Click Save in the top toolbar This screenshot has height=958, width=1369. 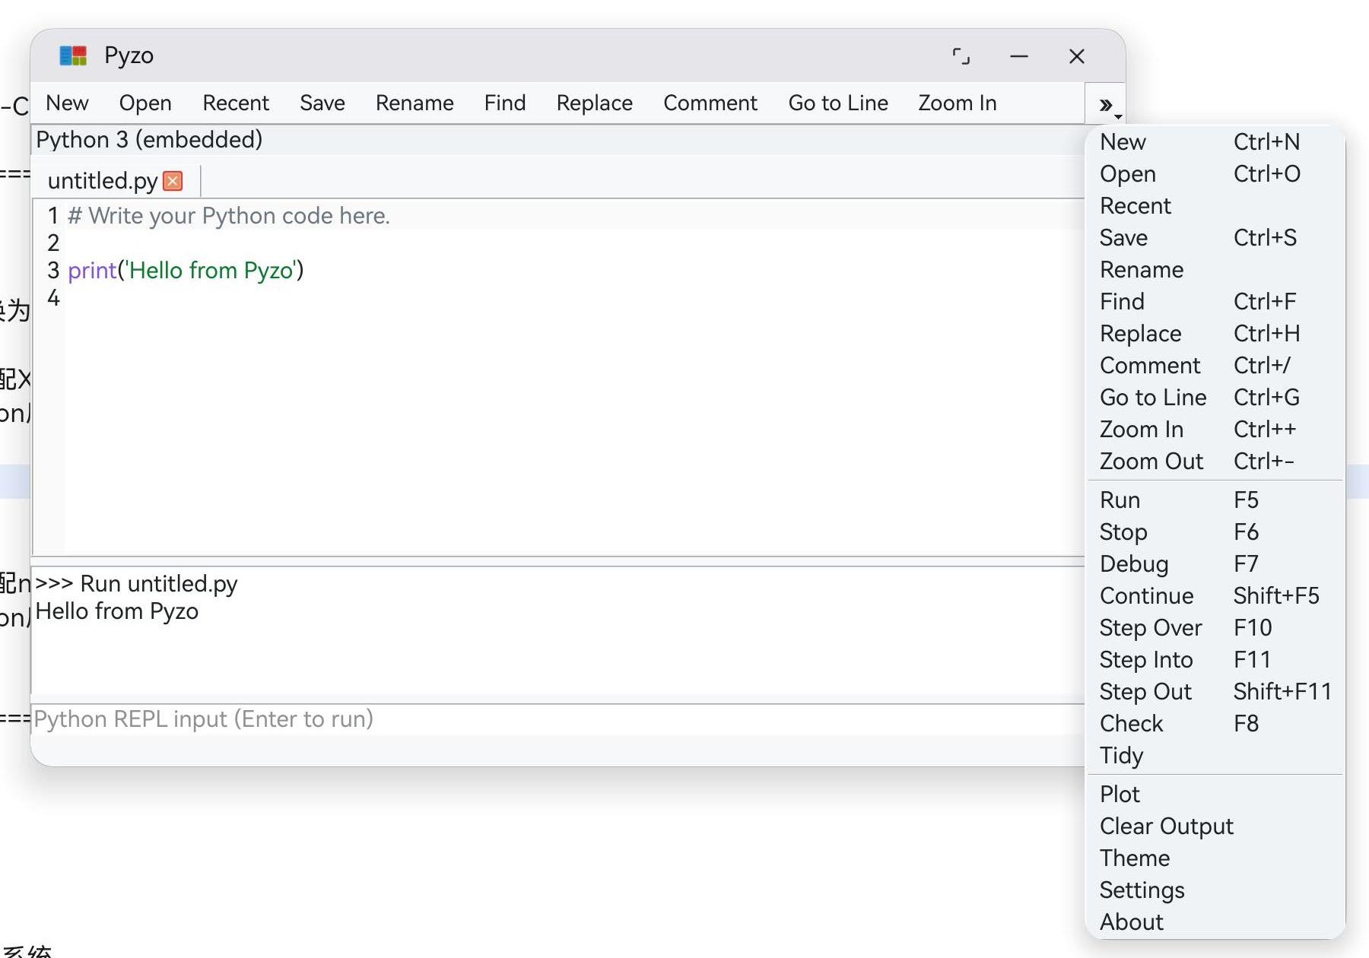pos(322,103)
